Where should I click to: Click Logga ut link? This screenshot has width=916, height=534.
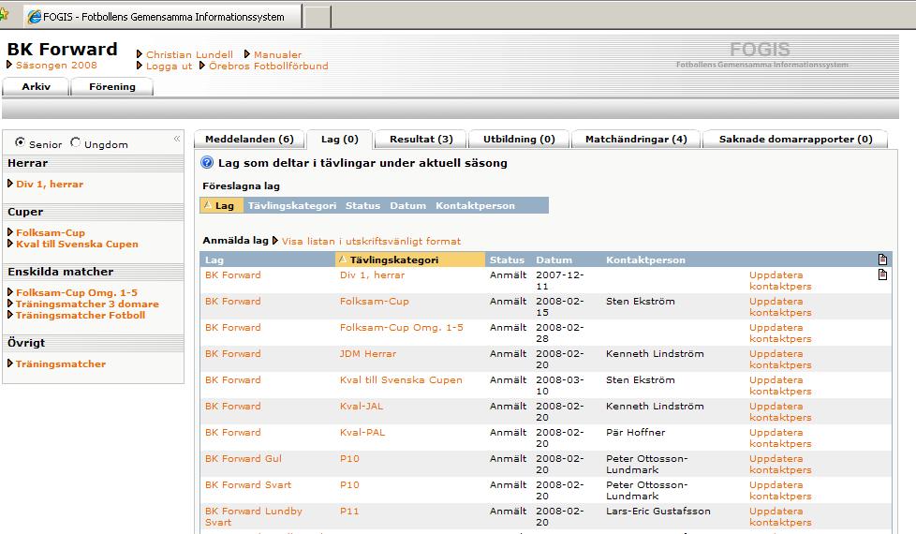[169, 66]
